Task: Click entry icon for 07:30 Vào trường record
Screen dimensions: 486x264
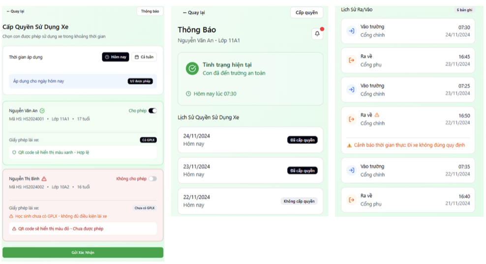Action: [351, 31]
